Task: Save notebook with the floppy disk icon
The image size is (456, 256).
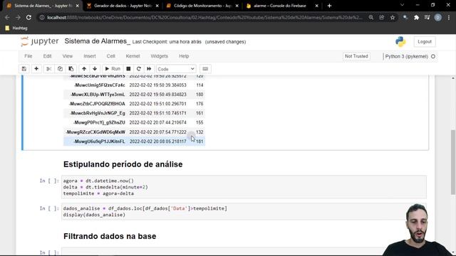Action: click(x=24, y=69)
